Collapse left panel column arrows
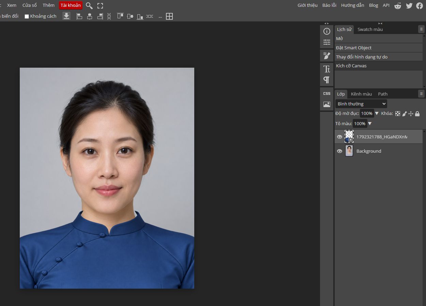Screen dimensions: 426x306 (326, 23)
